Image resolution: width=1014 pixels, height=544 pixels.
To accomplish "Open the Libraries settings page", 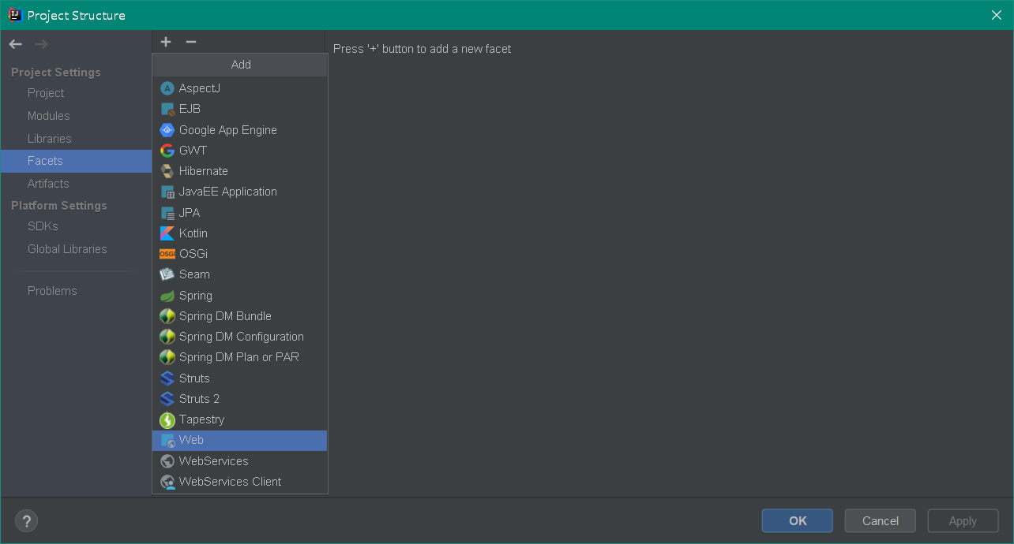I will coord(76,139).
